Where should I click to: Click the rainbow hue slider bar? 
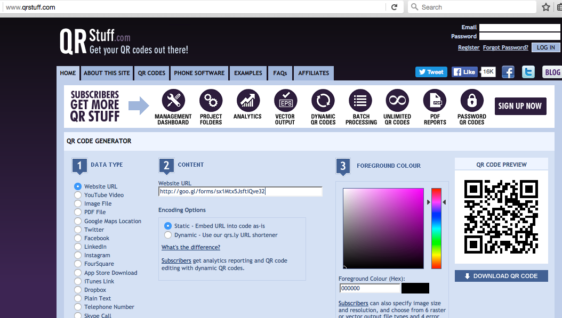(436, 228)
